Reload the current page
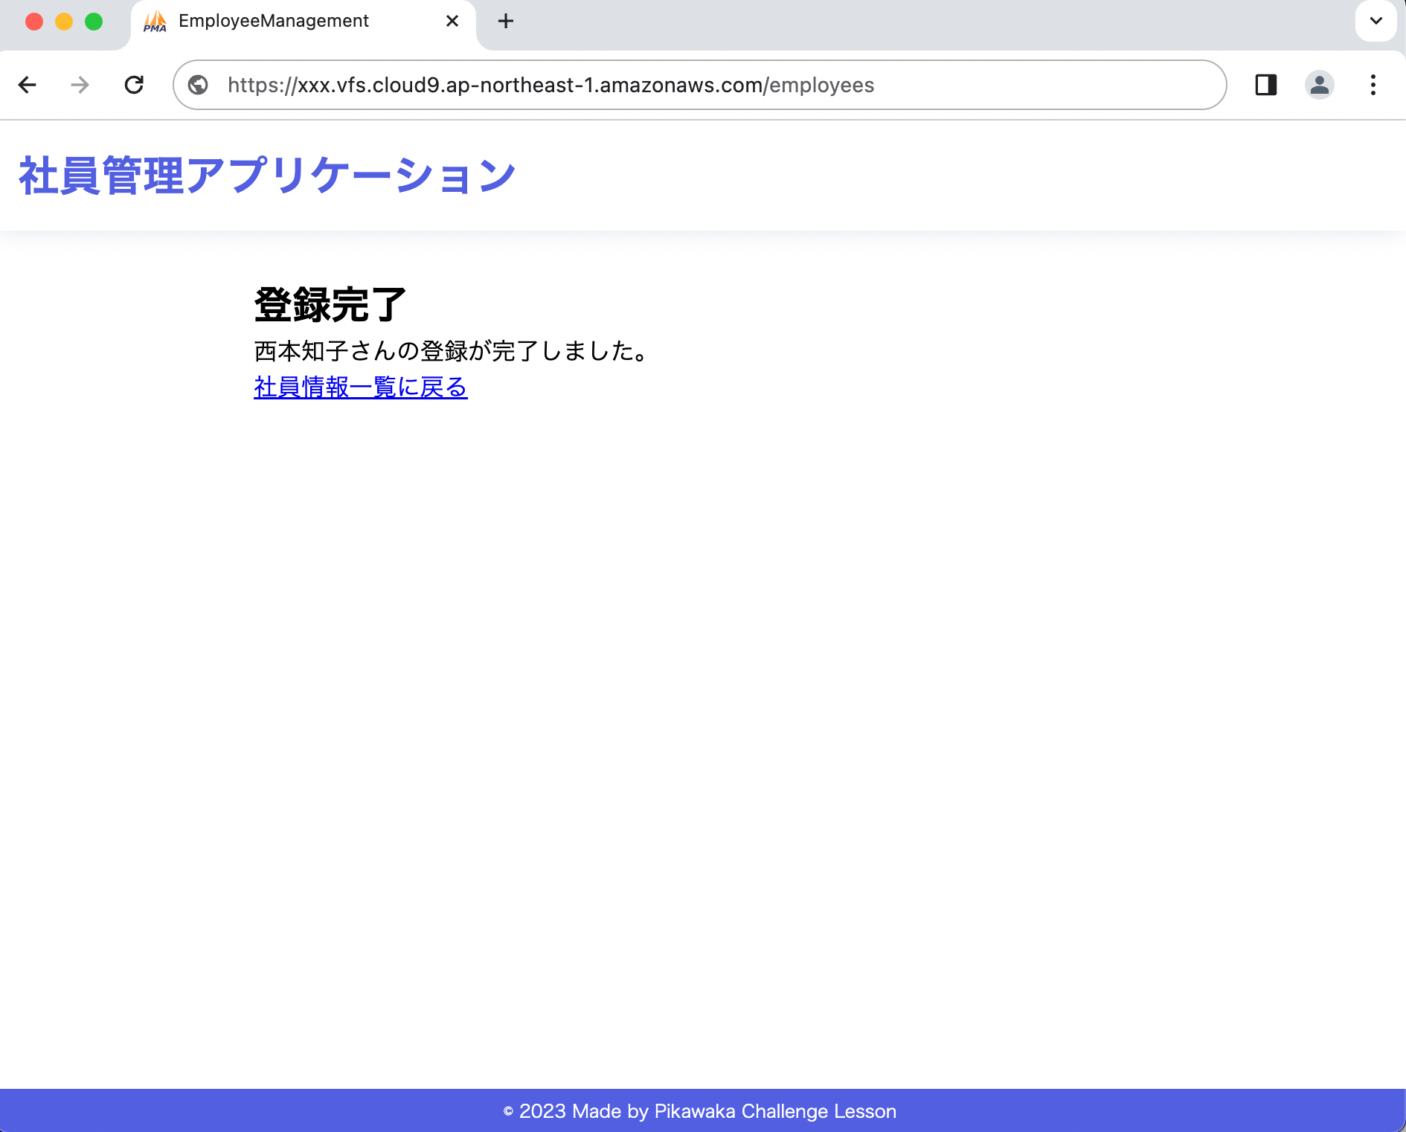Image resolution: width=1406 pixels, height=1132 pixels. pos(134,85)
